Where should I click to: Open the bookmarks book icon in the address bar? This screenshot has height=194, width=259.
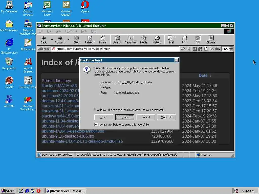195,49
